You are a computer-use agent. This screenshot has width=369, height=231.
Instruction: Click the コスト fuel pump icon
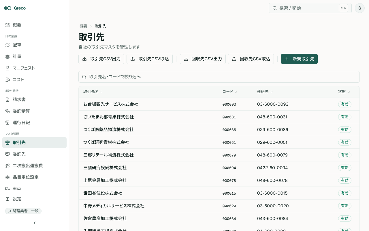(x=7, y=80)
